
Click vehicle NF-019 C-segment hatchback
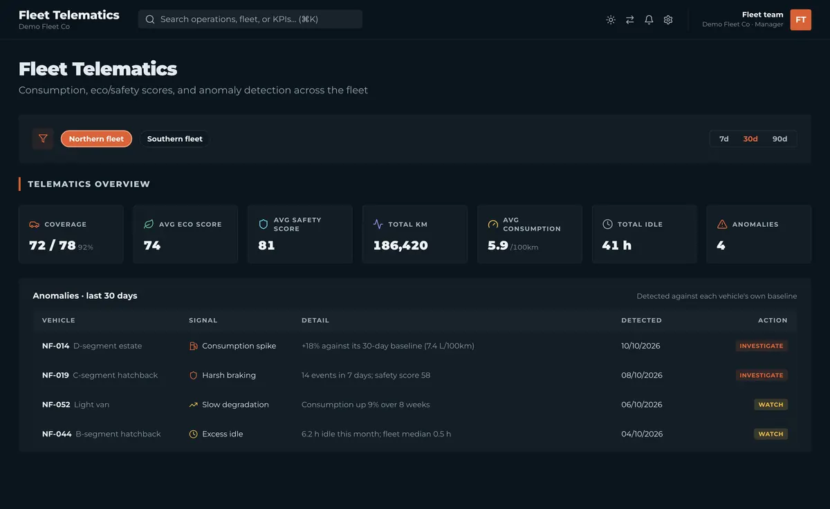pos(100,376)
